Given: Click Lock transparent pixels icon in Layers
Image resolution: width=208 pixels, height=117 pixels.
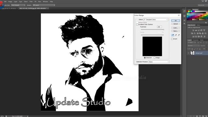Looking at the screenshot, I should click(x=192, y=49).
